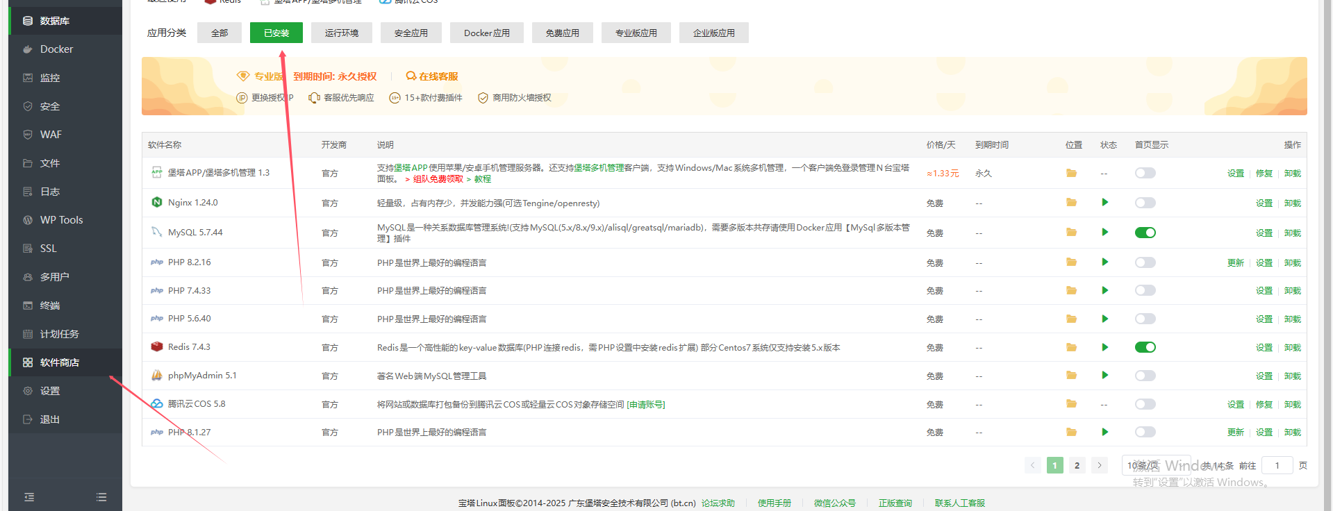The image size is (1333, 511).
Task: Toggle homepage display for 腾讯云COS 5.8
Action: [1145, 404]
